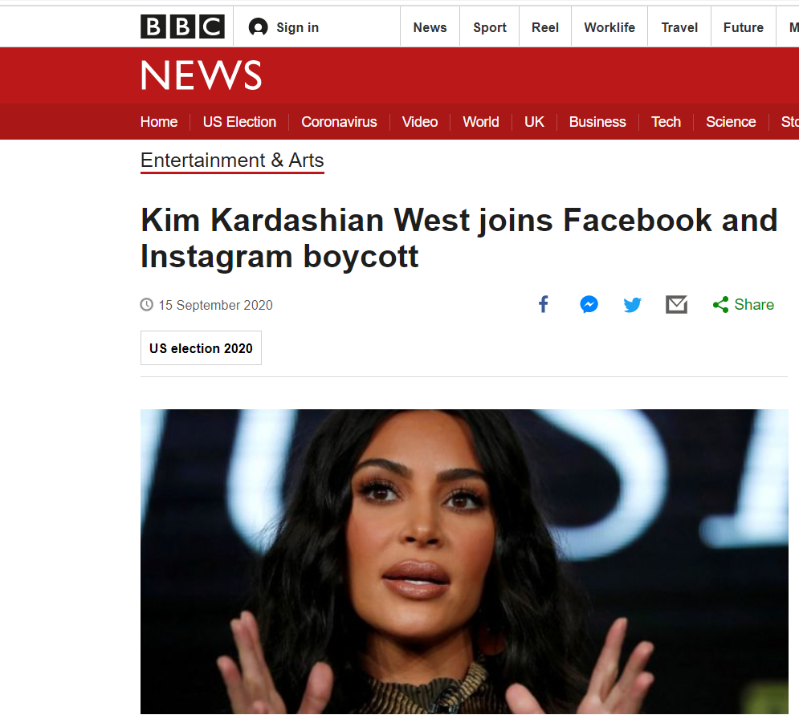The image size is (799, 719).
Task: Open the Kim Kardashian West headline link
Action: (459, 238)
